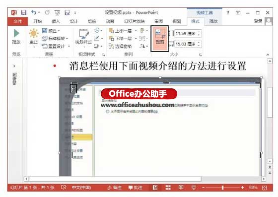
Task: Switch to the Playback (播放) tab
Action: point(213,21)
